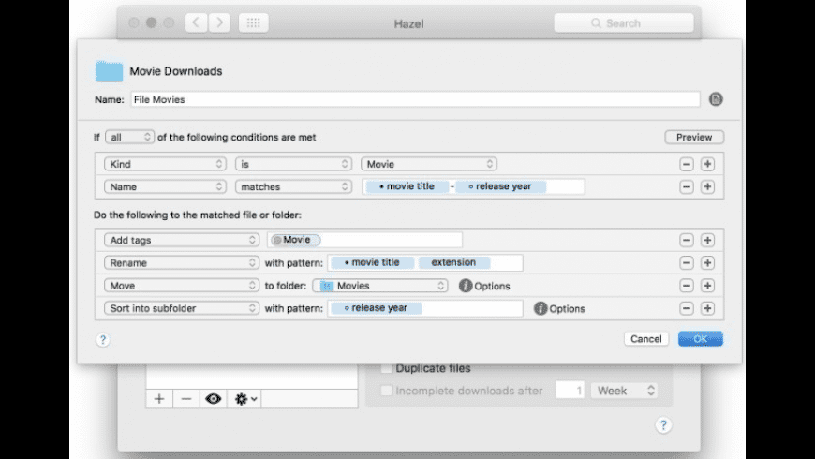Click the File Movies name field
This screenshot has height=459, width=815.
click(x=415, y=99)
